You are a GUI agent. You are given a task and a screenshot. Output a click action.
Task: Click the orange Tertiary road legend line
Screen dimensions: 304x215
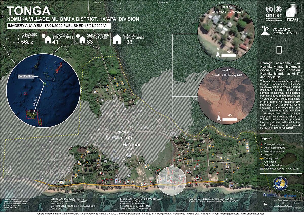tap(262, 158)
